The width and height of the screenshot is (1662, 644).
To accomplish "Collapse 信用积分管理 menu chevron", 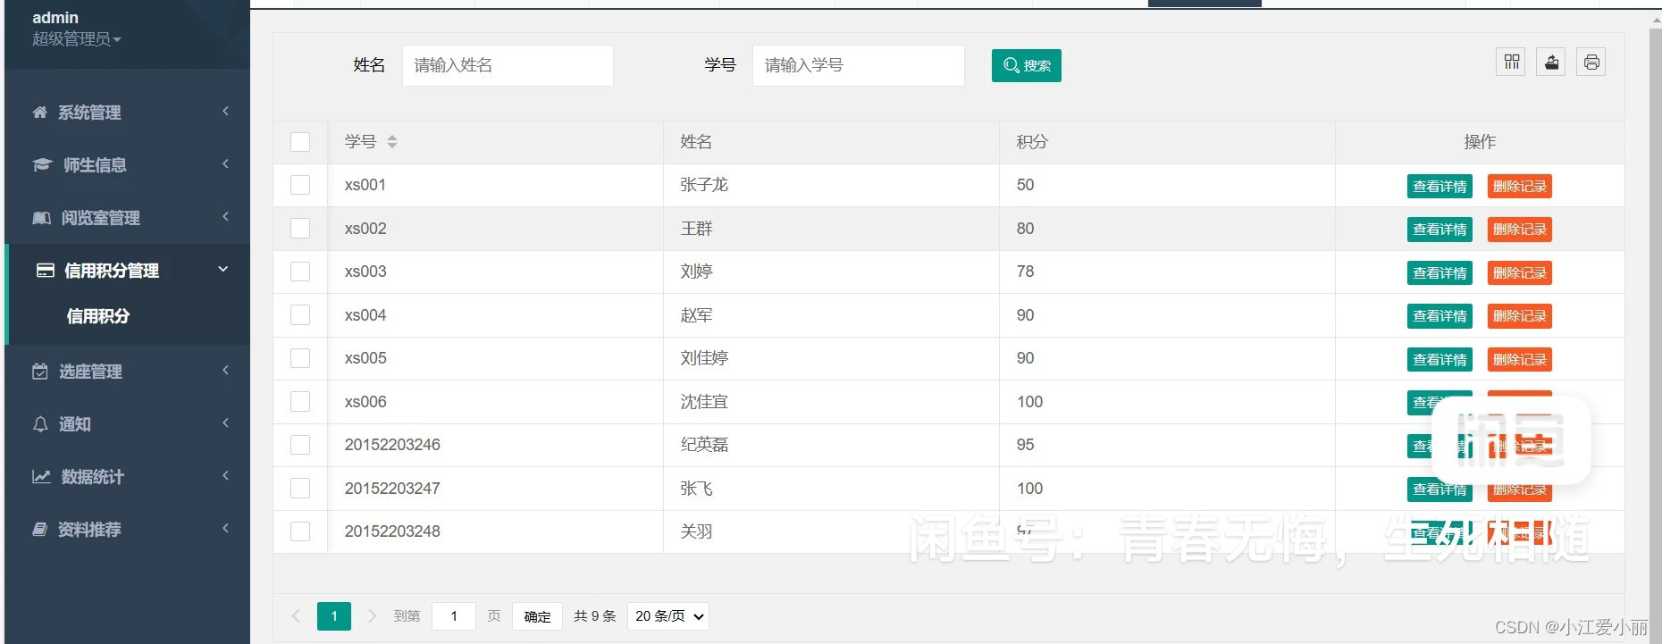I will 223,269.
